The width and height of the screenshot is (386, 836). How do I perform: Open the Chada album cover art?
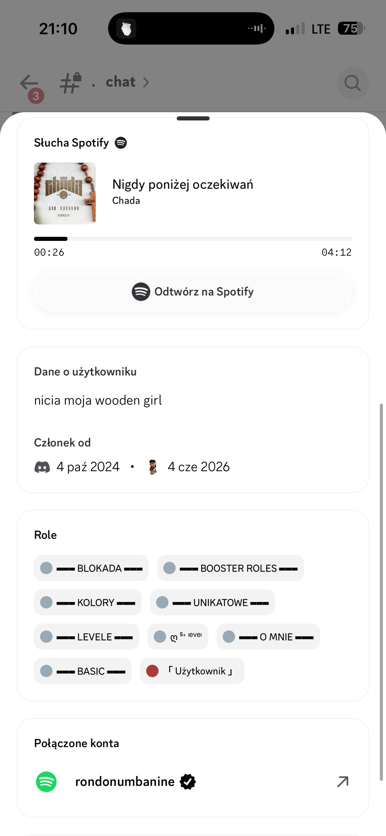click(x=65, y=194)
